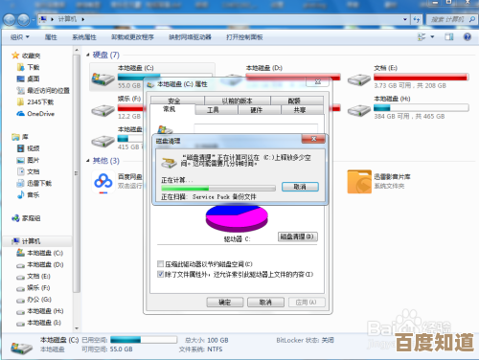The image size is (479, 360).
Task: Switch to the 以前的版本 tab
Action: [x=238, y=101]
